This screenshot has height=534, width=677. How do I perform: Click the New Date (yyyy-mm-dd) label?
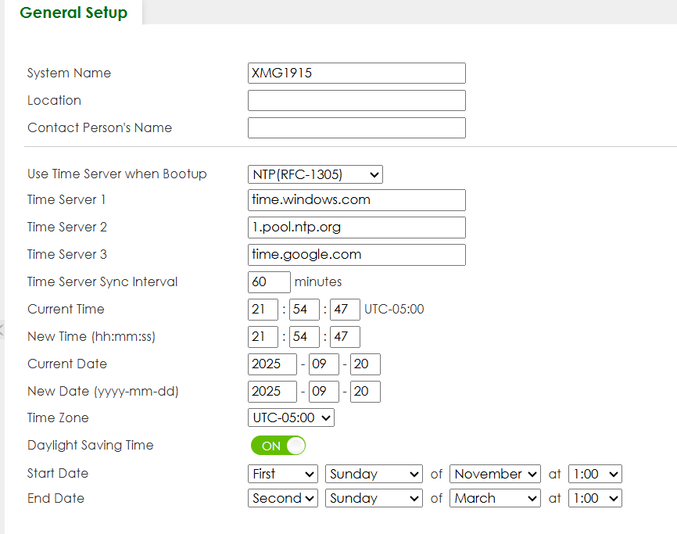102,392
